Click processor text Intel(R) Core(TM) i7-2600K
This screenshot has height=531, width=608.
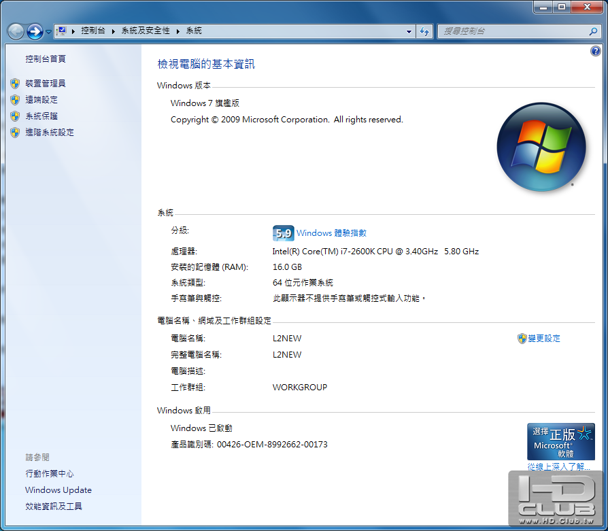375,251
